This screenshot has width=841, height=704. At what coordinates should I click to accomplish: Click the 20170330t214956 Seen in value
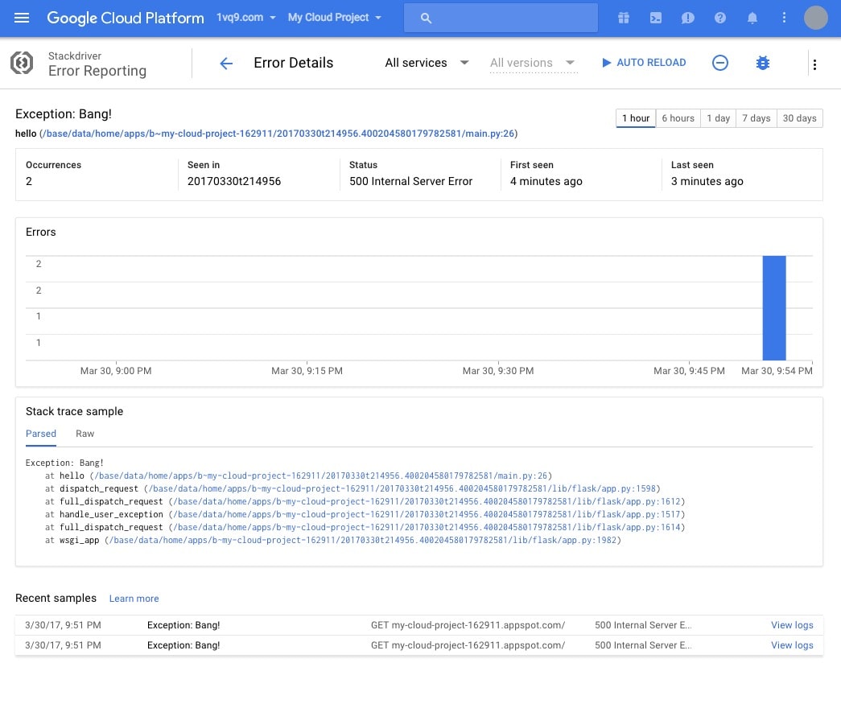click(x=234, y=181)
